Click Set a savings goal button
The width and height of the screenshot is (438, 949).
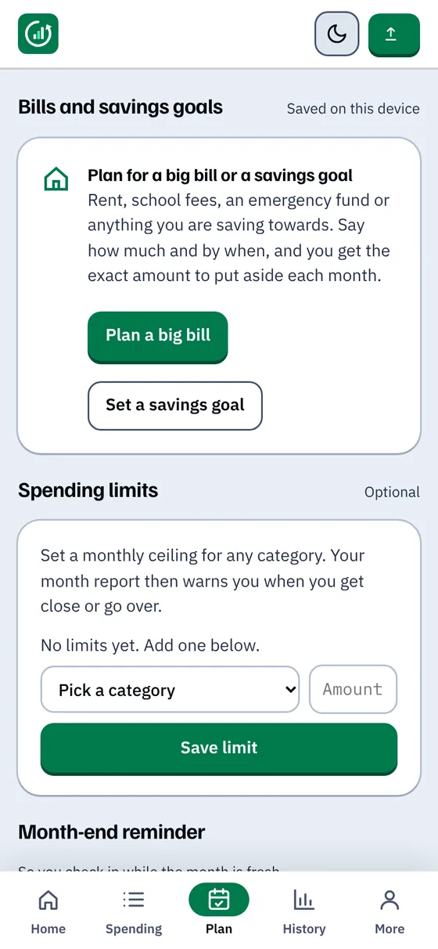click(175, 406)
